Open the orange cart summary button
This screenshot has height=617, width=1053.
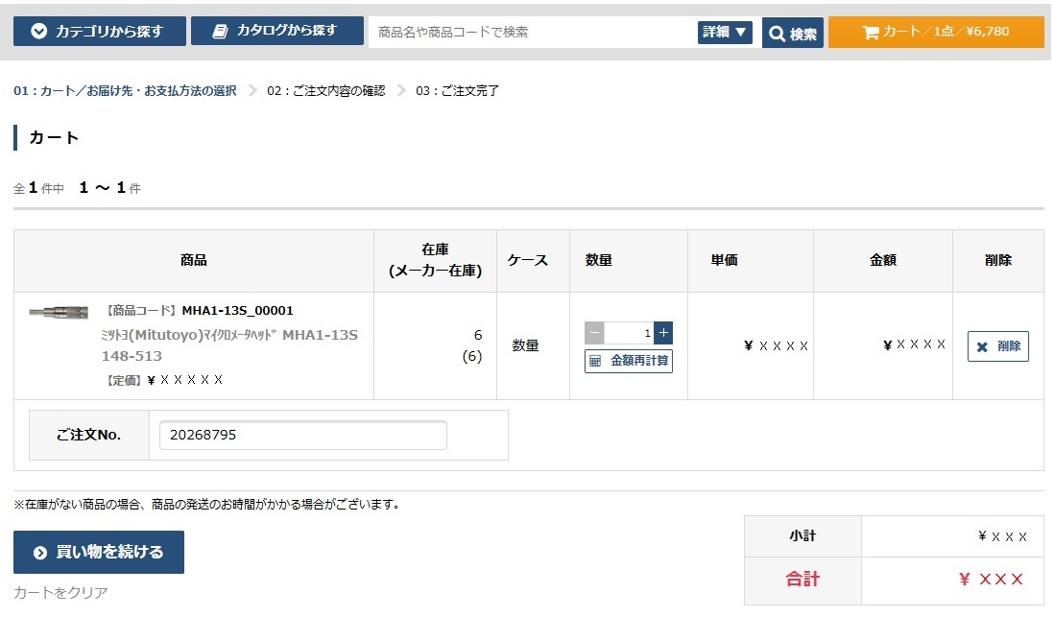coord(935,32)
